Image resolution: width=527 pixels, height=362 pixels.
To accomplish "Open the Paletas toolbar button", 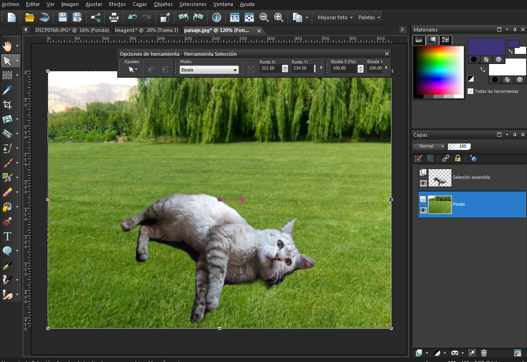I will (x=369, y=17).
